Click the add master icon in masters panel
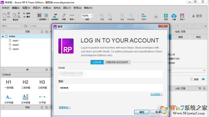 pyautogui.click(x=42, y=108)
